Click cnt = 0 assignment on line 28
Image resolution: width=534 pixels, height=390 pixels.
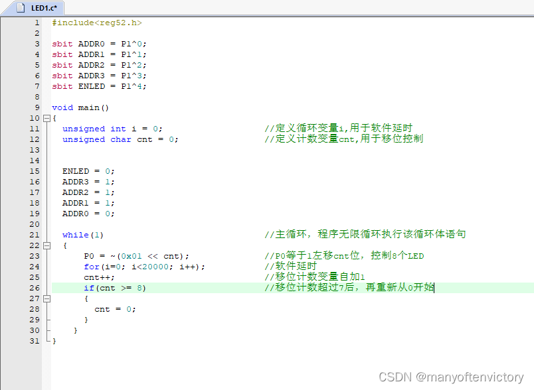[x=115, y=309]
